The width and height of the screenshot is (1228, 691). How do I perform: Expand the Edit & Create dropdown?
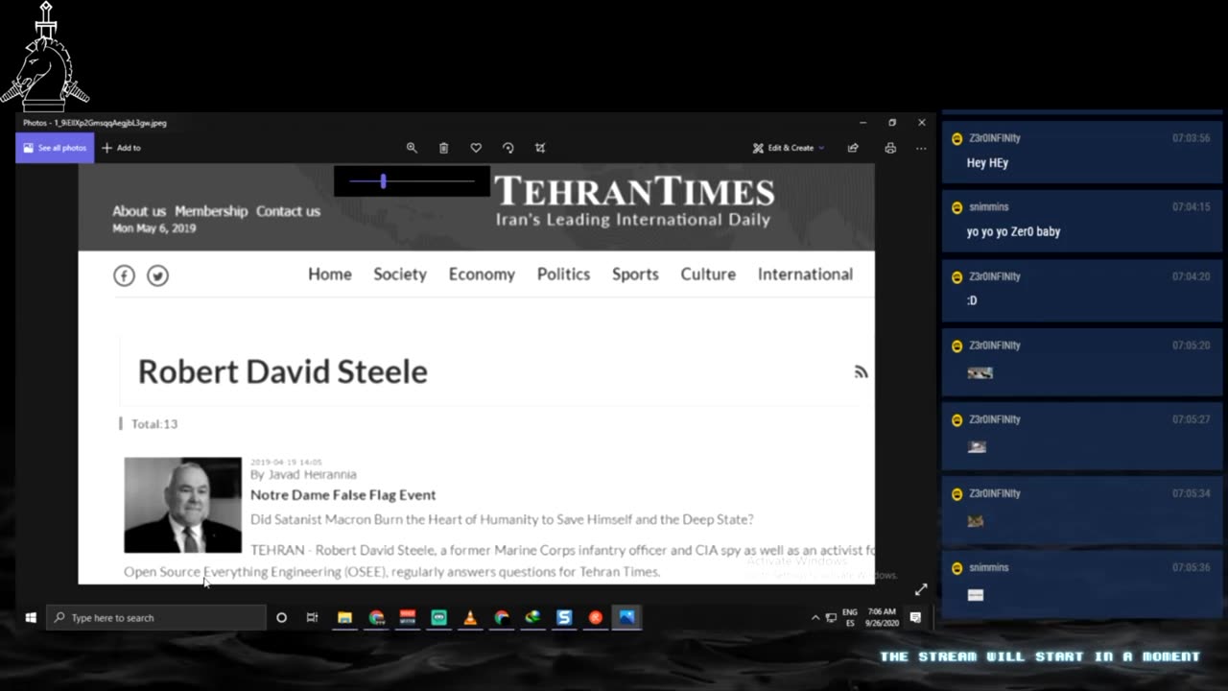[x=789, y=148]
